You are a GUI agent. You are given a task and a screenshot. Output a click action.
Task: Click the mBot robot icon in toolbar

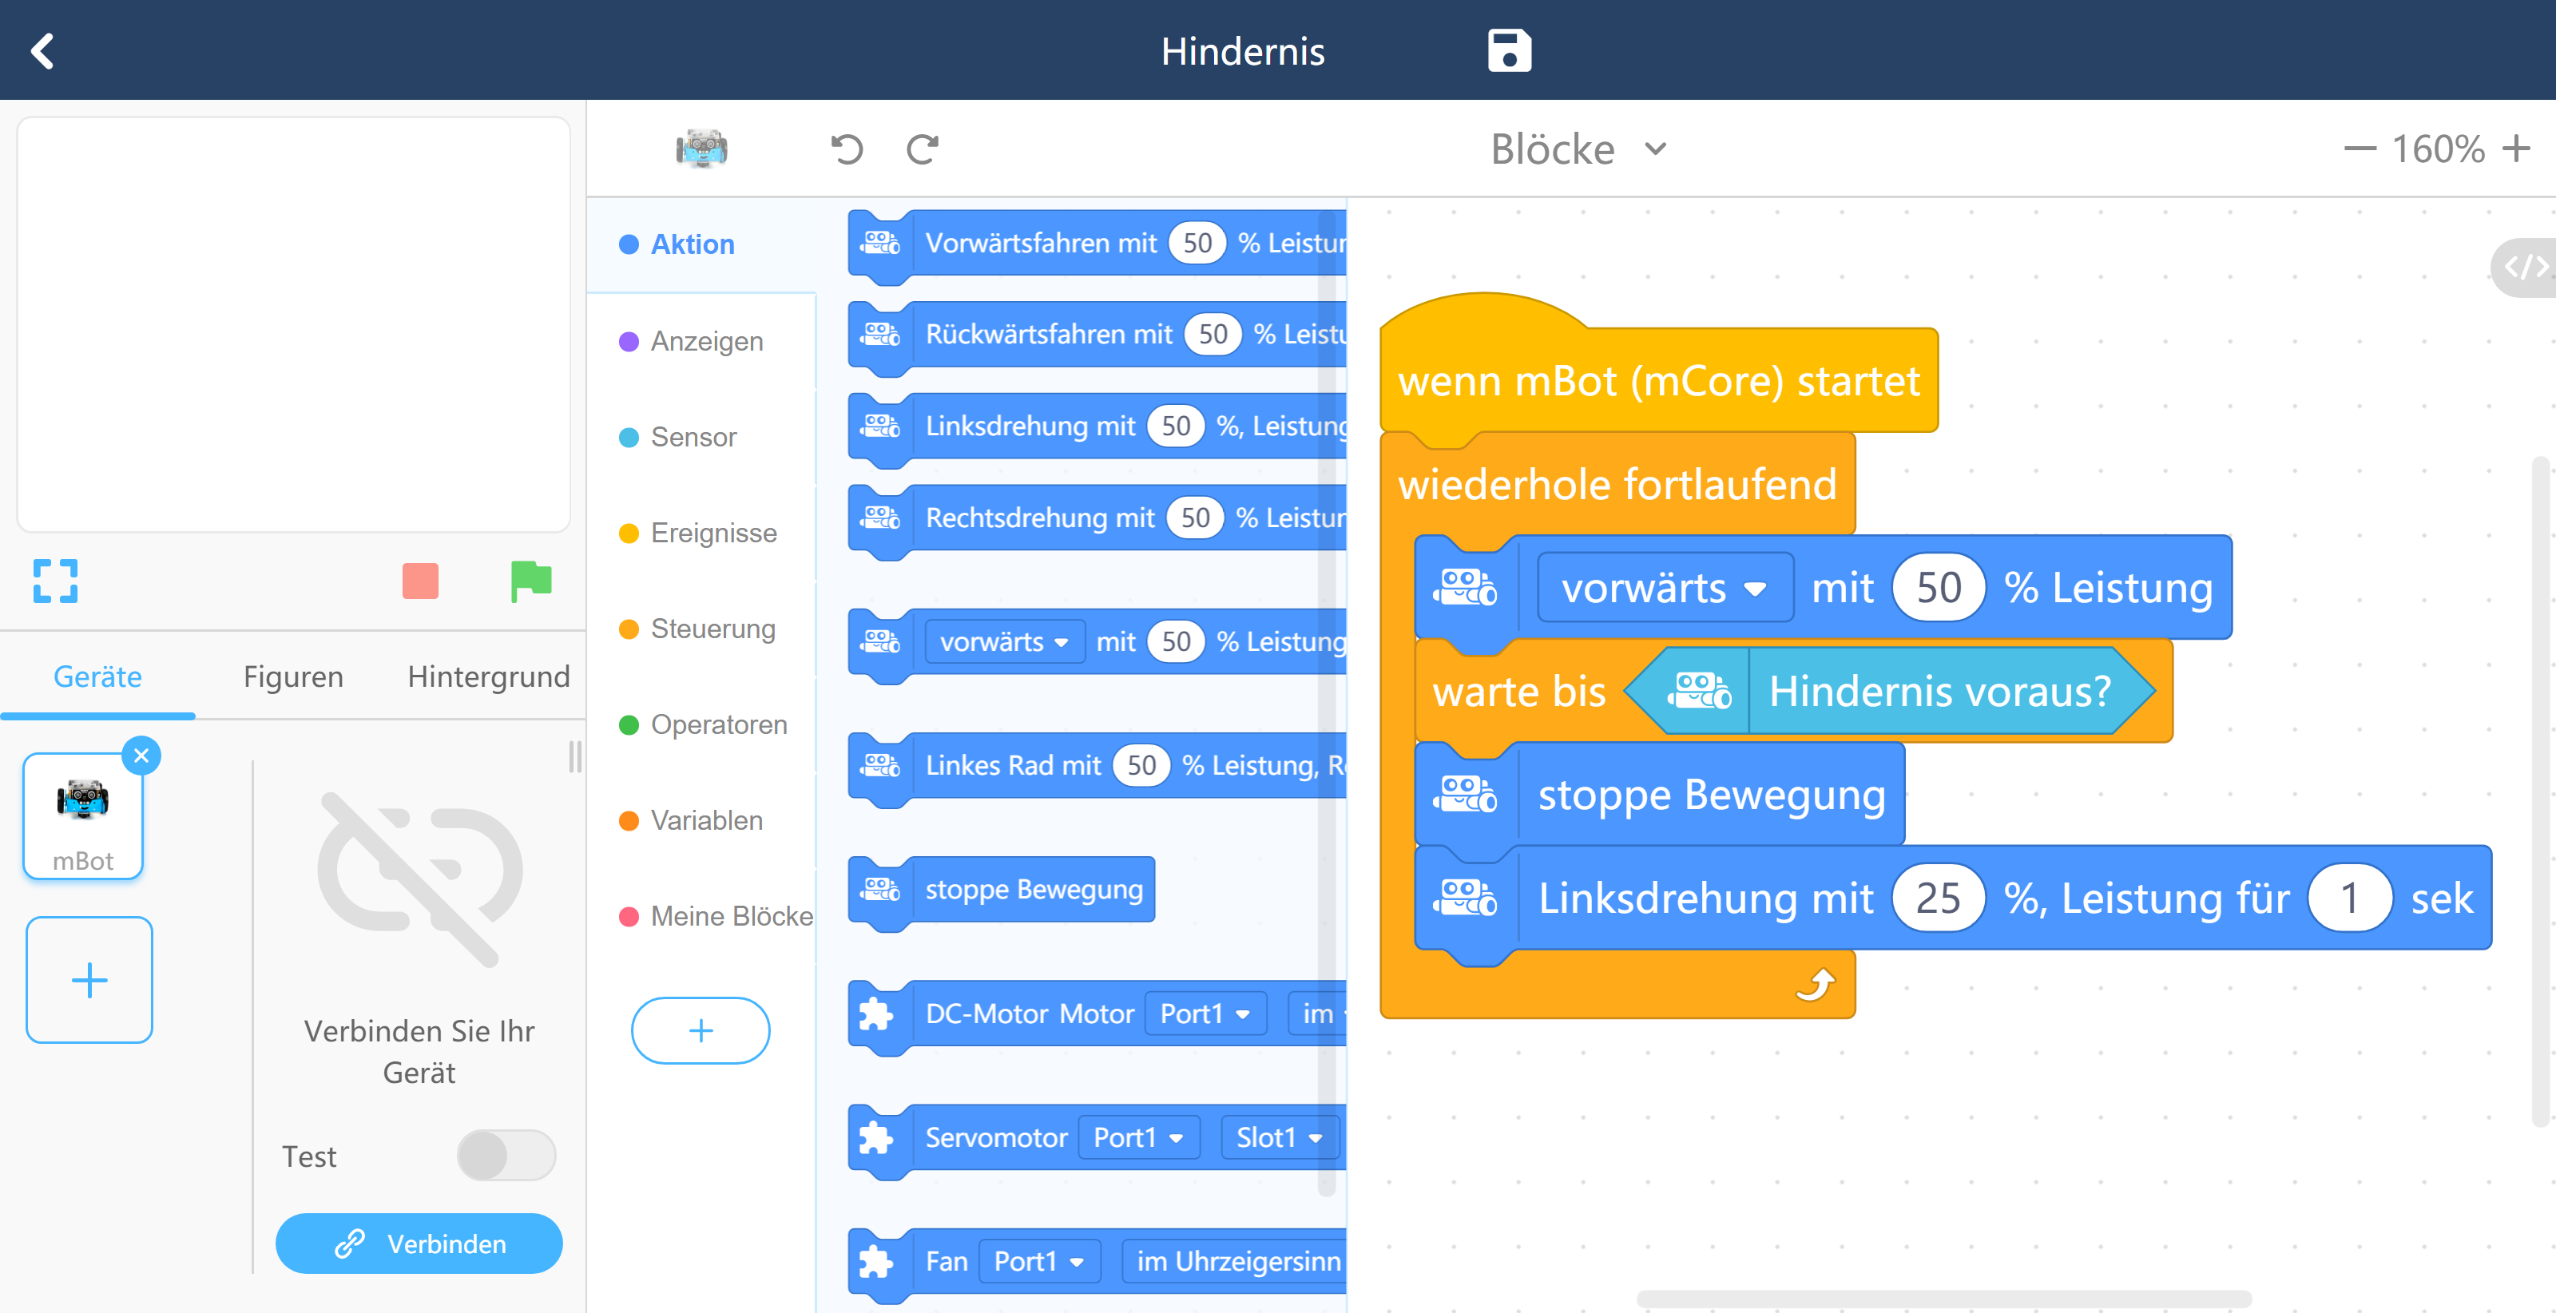tap(701, 149)
